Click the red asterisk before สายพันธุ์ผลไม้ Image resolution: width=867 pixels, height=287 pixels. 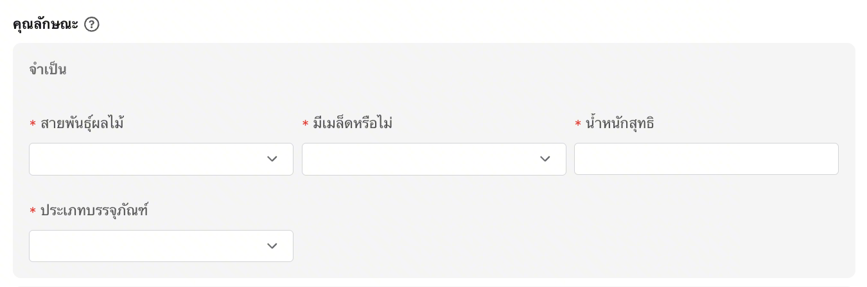coord(33,124)
